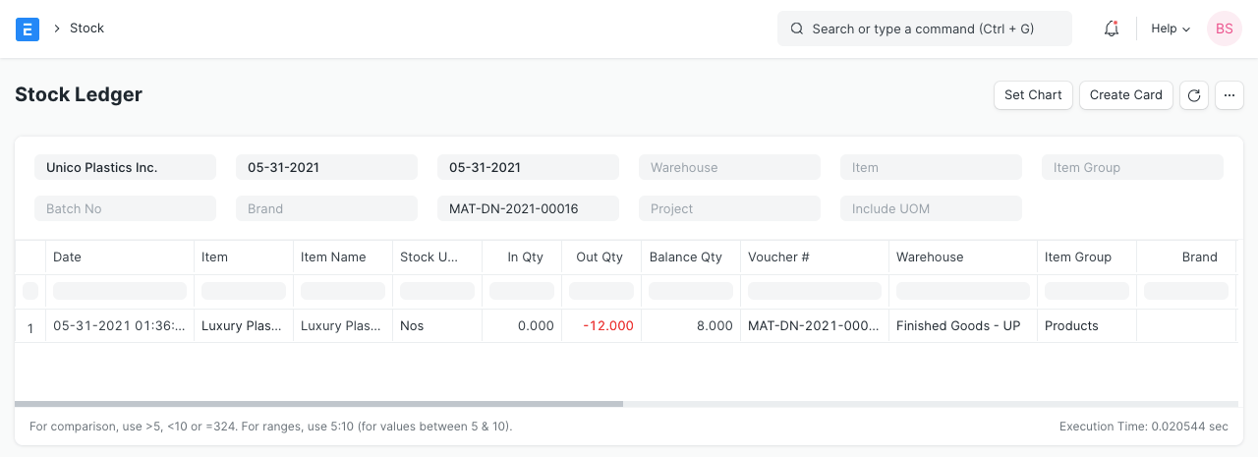
Task: Click the horizontal scrollbar of the table
Action: coord(318,404)
